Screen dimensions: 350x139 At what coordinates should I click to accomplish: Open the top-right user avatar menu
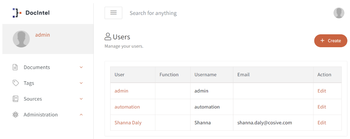coord(339,13)
